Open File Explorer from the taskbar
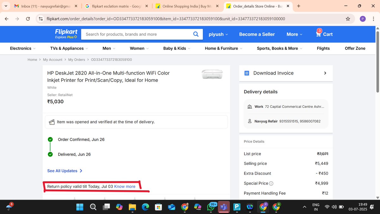This screenshot has width=380, height=214. coord(132,207)
